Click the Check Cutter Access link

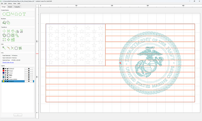pos(8,63)
